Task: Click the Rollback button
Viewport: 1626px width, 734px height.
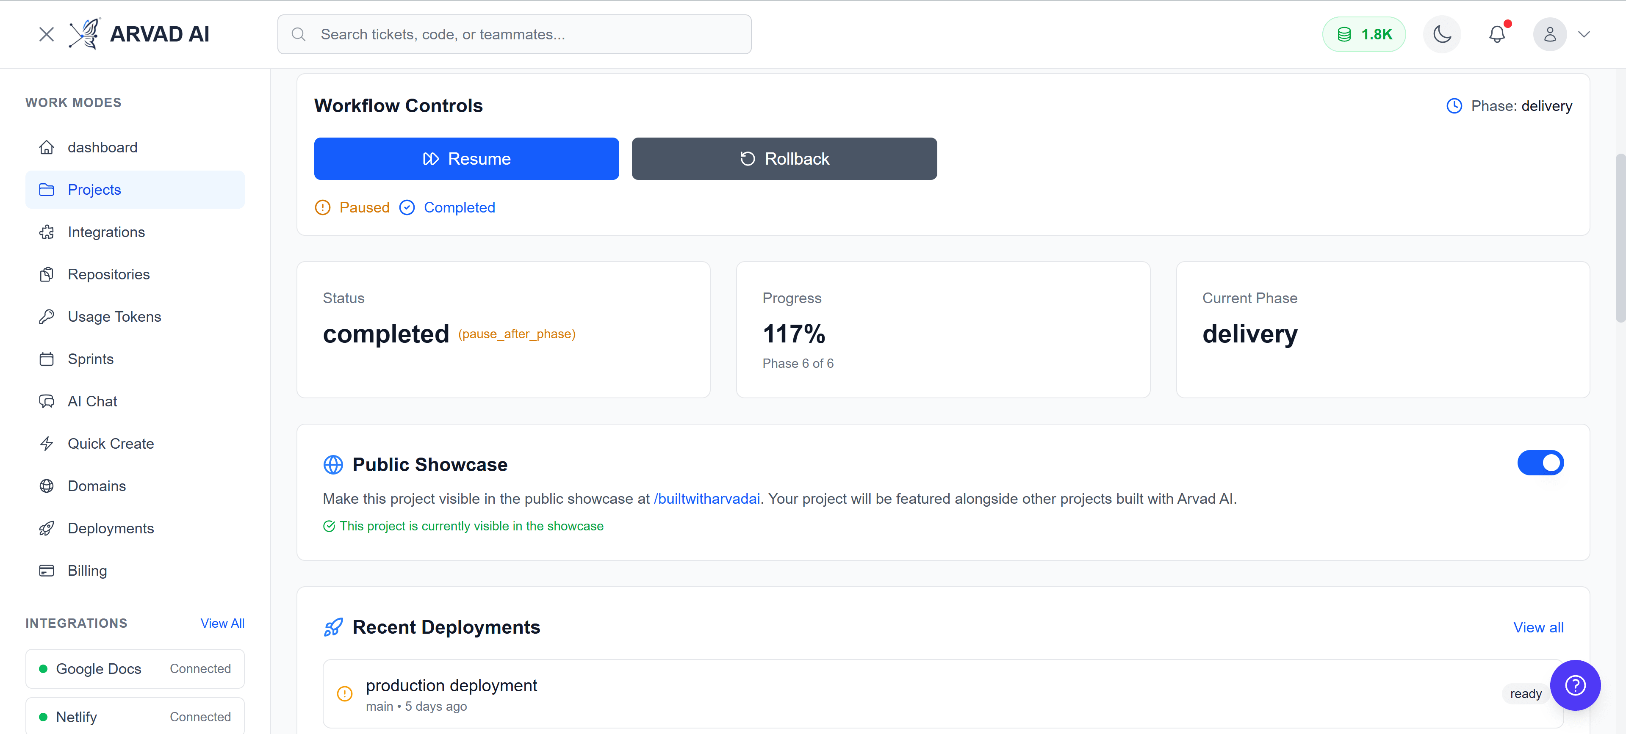Action: click(x=784, y=158)
